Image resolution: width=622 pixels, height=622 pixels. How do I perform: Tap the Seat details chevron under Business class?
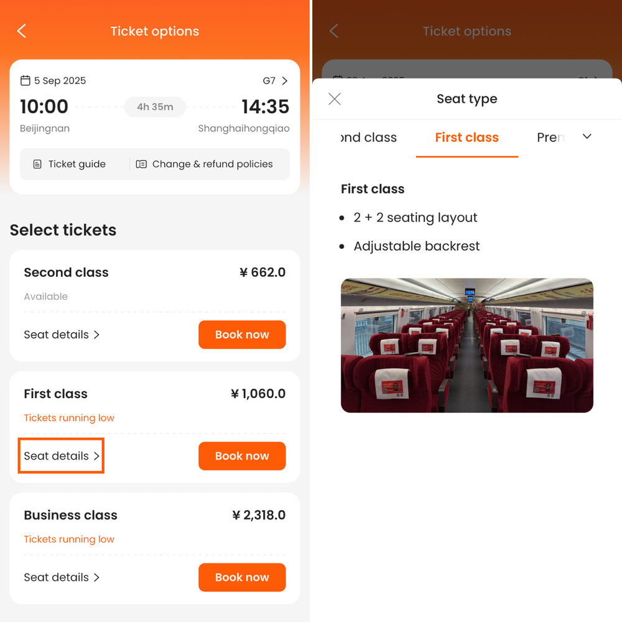pos(97,577)
